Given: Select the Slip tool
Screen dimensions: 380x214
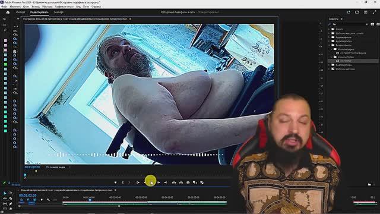Looking at the screenshot, I should click(5, 204).
